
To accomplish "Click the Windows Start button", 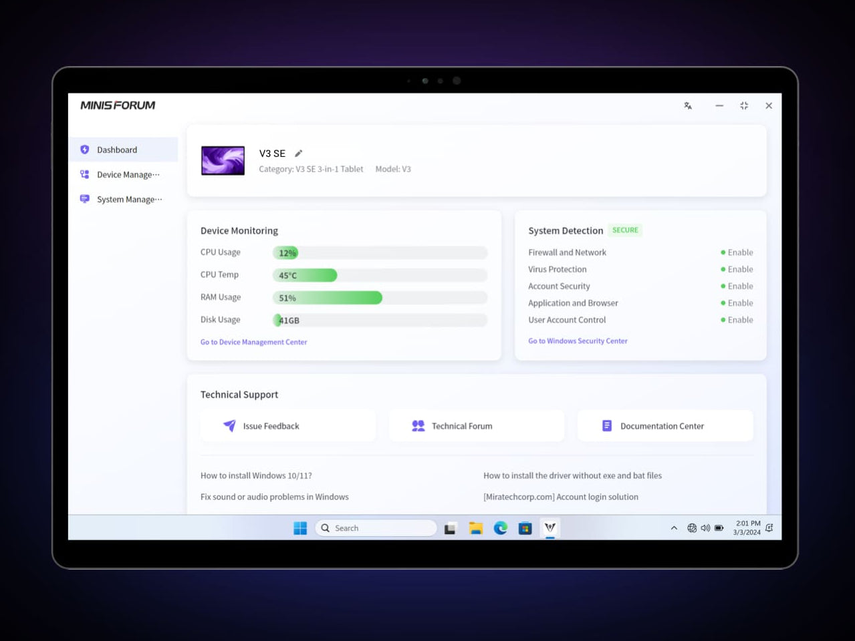I will 300,528.
